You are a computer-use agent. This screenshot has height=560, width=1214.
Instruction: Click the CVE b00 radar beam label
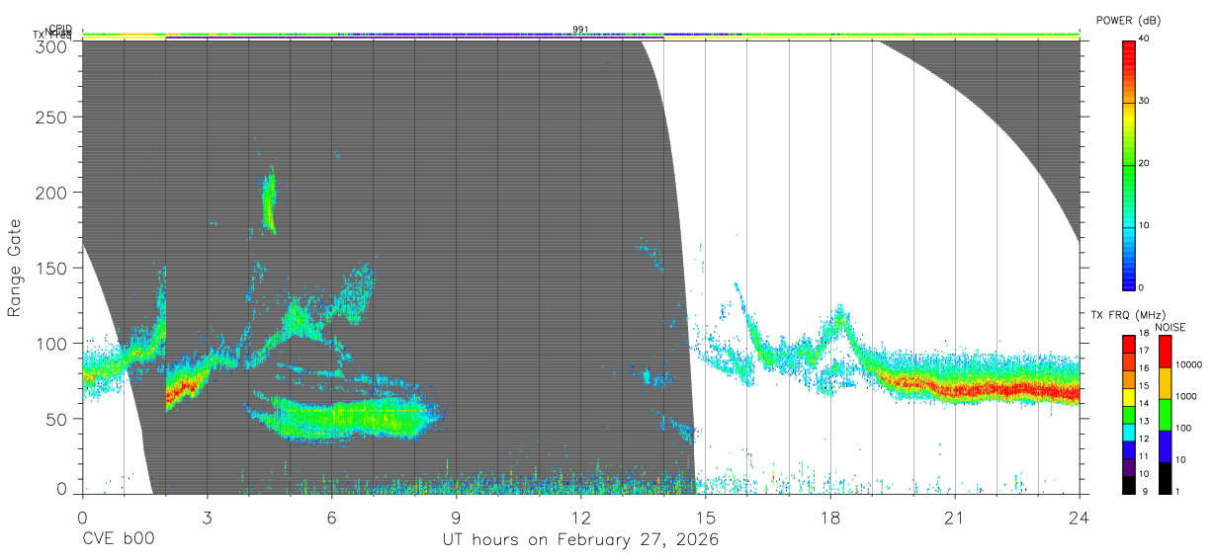click(118, 540)
